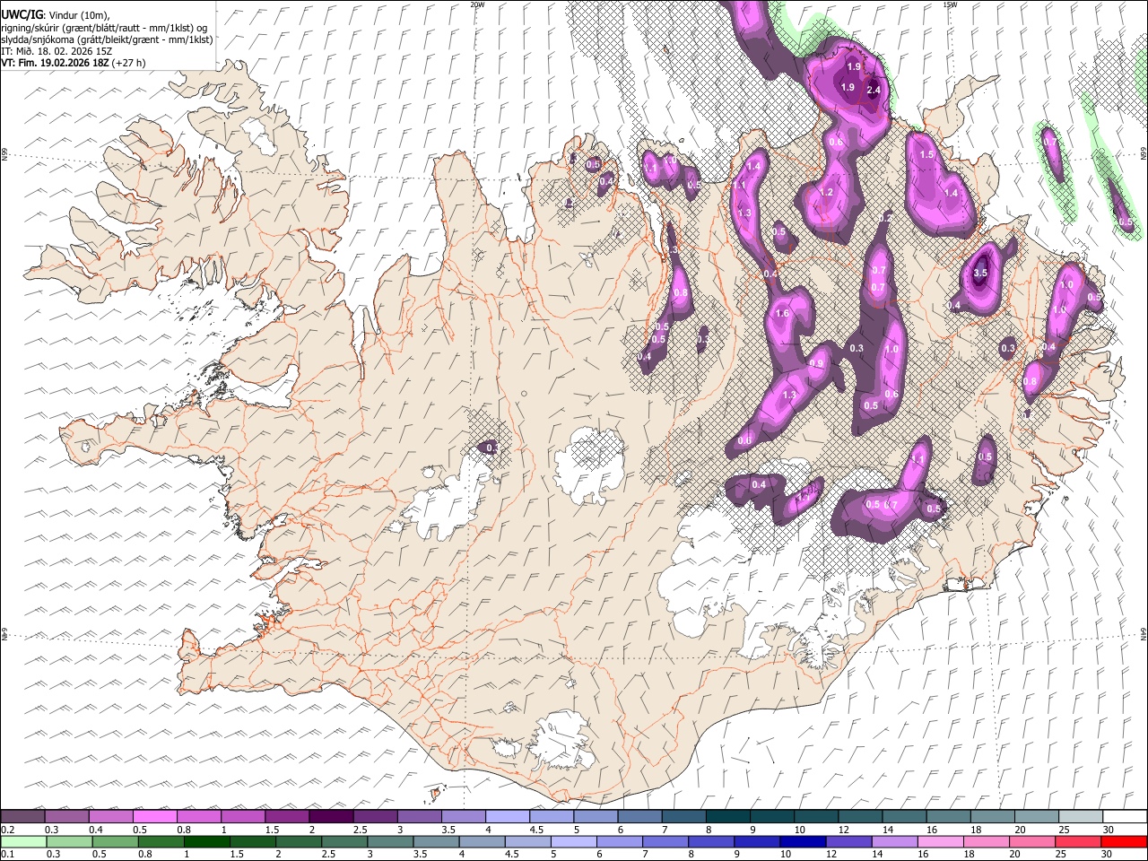Click the 1.6 snowfall value on the map
The image size is (1148, 861).
pos(782,314)
